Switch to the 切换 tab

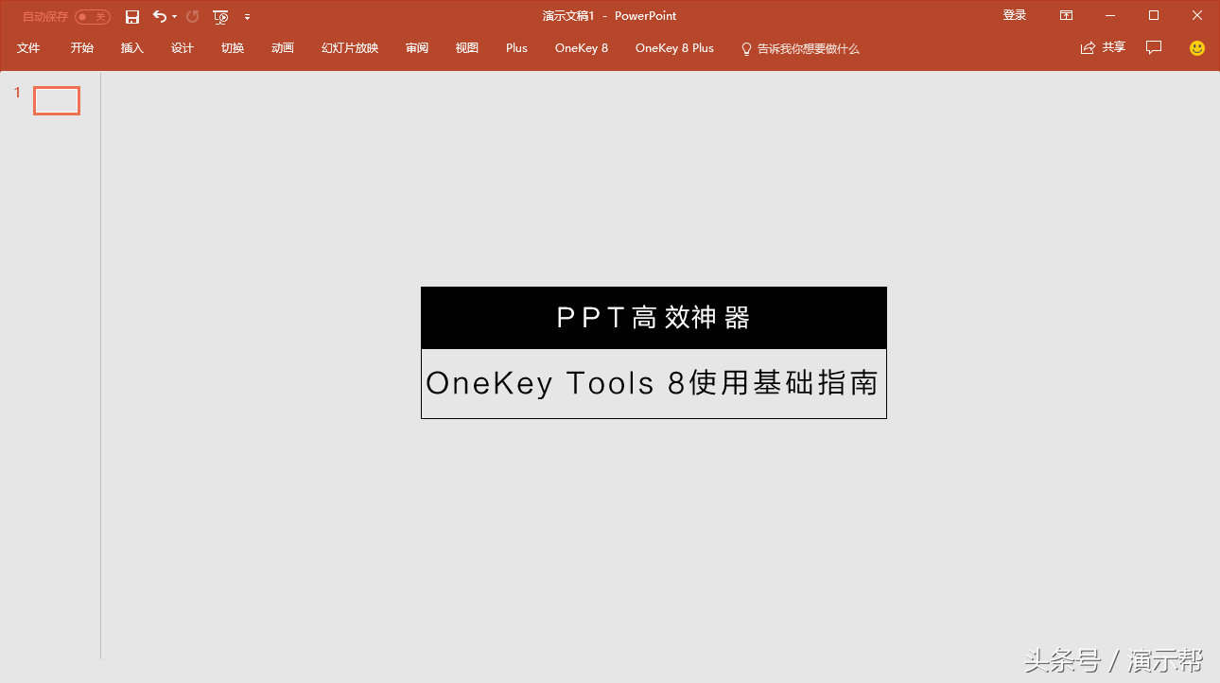(233, 48)
